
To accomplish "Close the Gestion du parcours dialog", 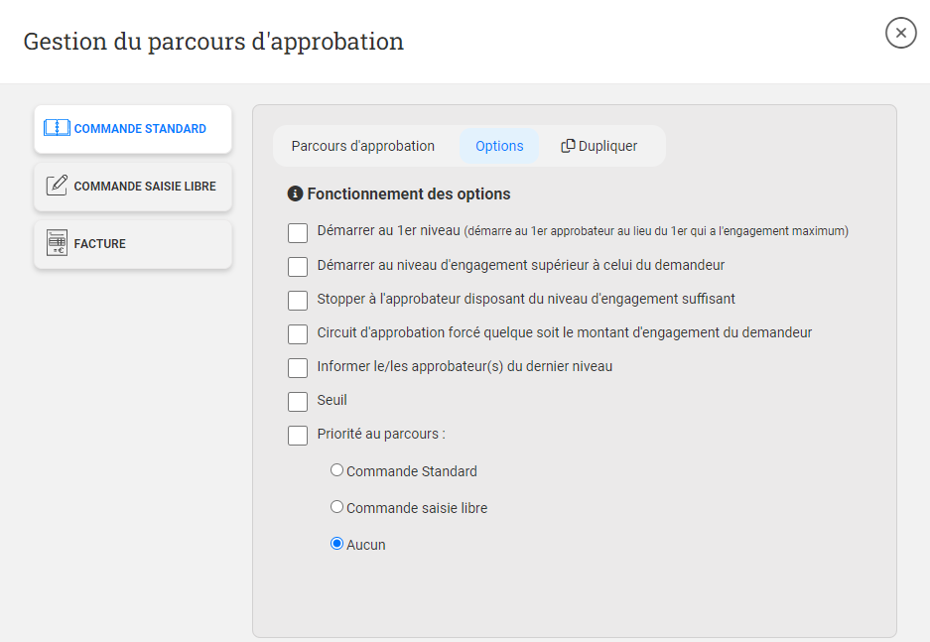I will [900, 33].
